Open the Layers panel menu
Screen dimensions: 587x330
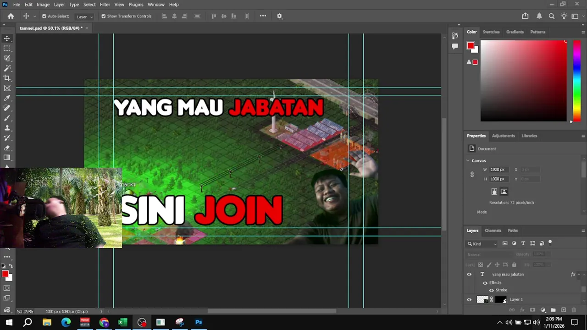(x=583, y=231)
